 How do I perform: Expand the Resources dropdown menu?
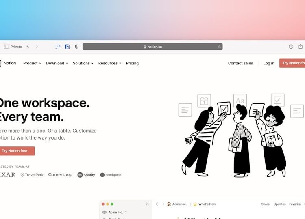coord(110,63)
